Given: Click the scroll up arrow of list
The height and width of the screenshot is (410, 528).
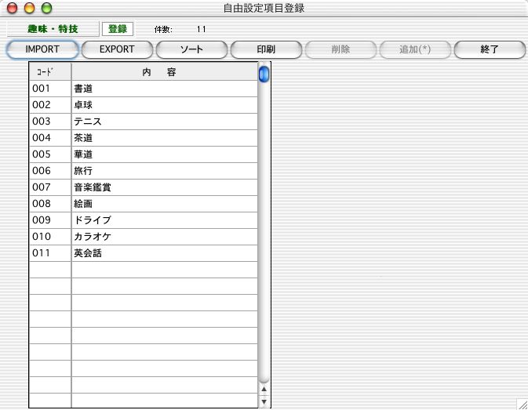Looking at the screenshot, I should tap(264, 388).
